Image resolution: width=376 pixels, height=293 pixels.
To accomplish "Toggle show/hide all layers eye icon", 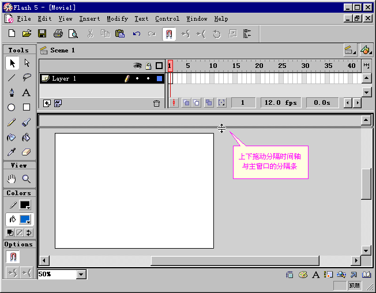I will (x=137, y=66).
